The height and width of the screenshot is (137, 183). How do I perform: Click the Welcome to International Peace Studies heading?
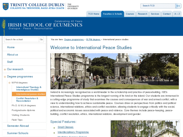point(91,48)
